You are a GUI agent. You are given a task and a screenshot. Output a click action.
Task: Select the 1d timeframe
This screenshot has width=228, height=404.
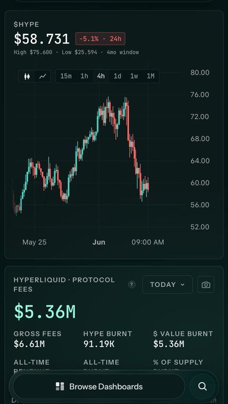(x=118, y=76)
